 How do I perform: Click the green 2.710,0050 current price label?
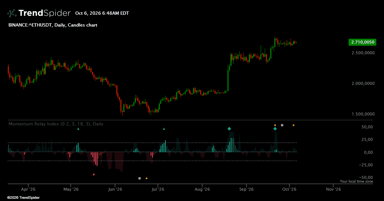pos(363,42)
